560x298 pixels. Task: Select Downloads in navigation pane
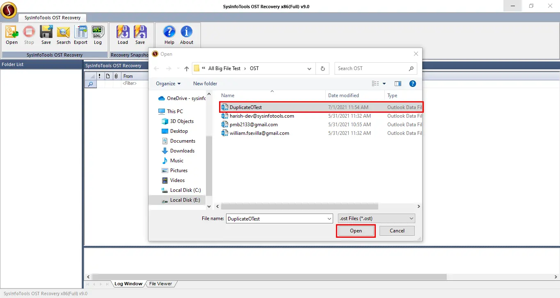pos(178,151)
